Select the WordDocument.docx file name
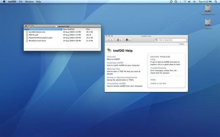The width and height of the screenshot is (220, 137). coord(37,41)
